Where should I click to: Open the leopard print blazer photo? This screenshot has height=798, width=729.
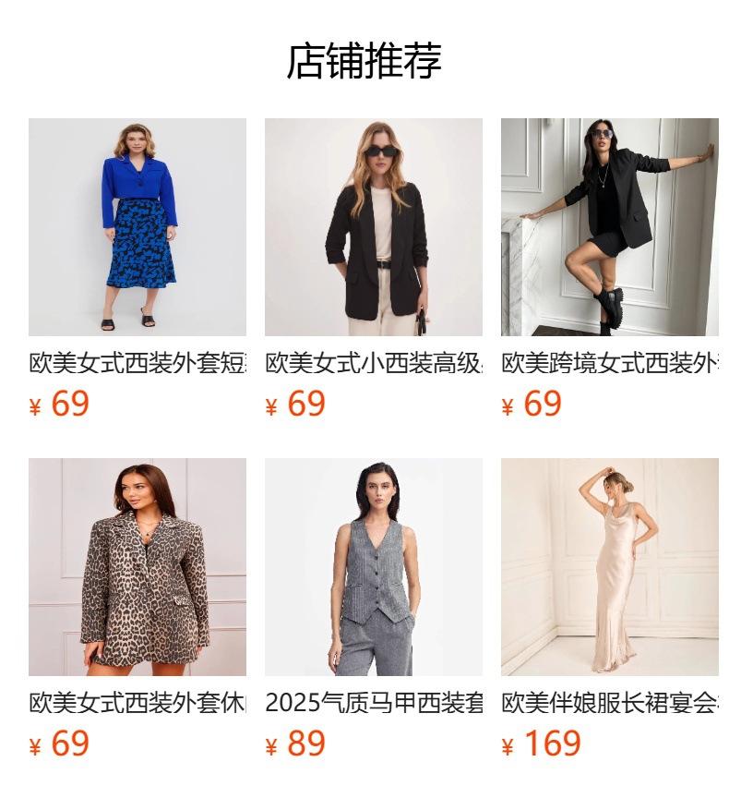point(137,567)
